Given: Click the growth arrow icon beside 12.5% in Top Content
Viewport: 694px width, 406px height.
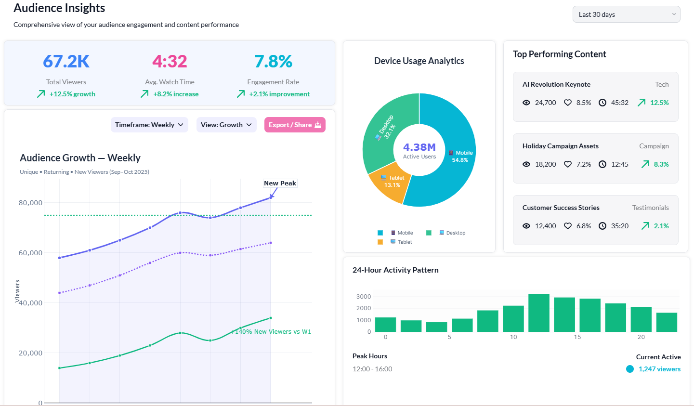Looking at the screenshot, I should pyautogui.click(x=642, y=103).
